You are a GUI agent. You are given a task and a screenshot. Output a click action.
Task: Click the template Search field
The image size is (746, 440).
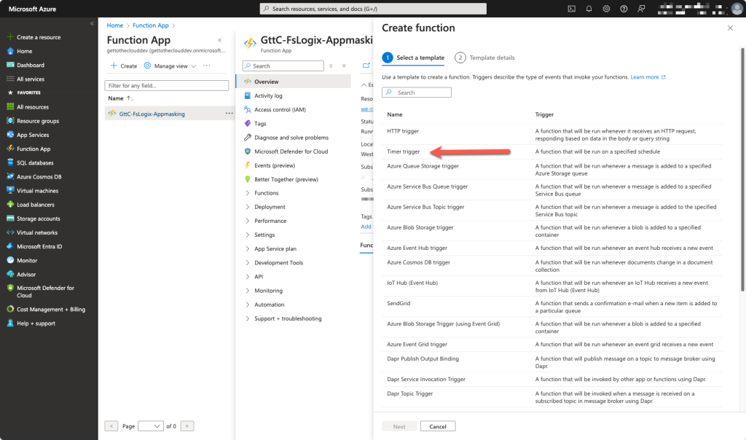(x=416, y=93)
